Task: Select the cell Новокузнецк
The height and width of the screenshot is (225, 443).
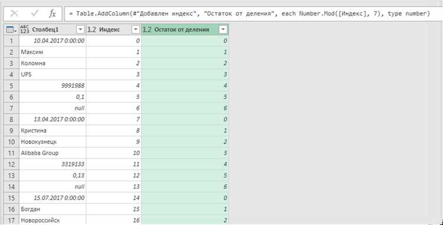Action: [53, 141]
